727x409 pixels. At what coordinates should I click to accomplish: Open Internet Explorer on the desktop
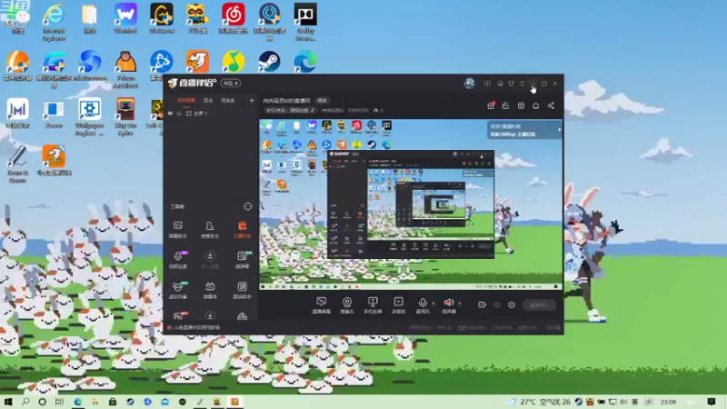pos(54,22)
